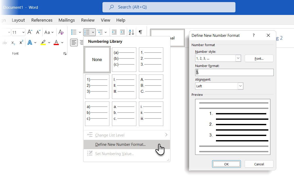294x178 pixels.
Task: Apply Text Effects with the glowing A icon
Action: coord(30,43)
